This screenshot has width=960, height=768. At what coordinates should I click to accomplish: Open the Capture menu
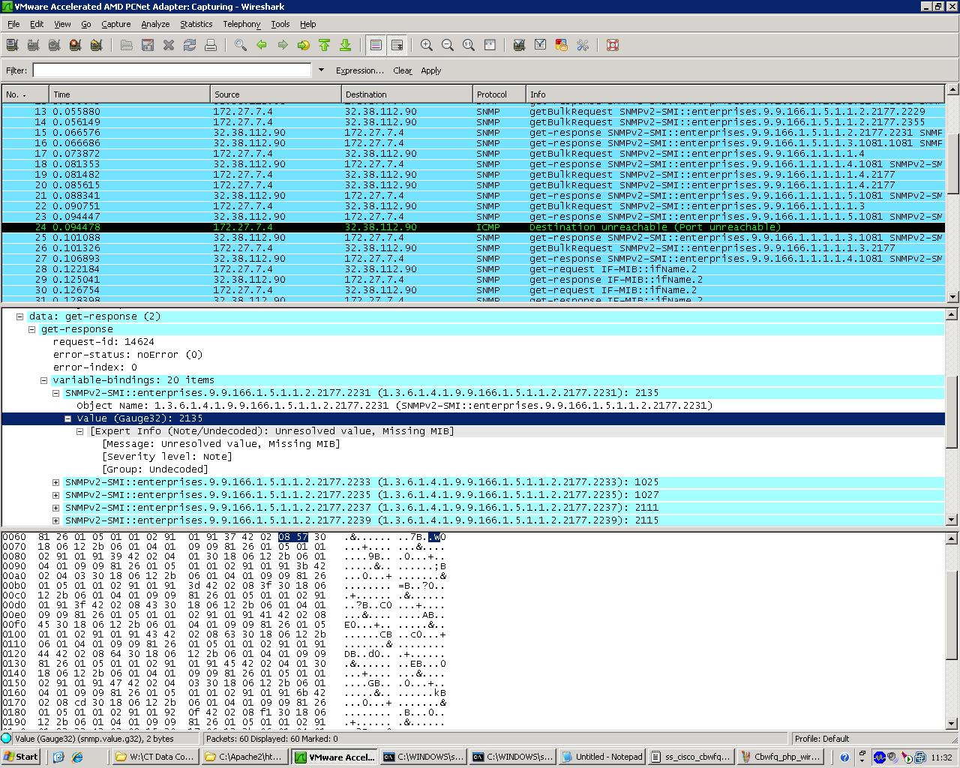(116, 24)
